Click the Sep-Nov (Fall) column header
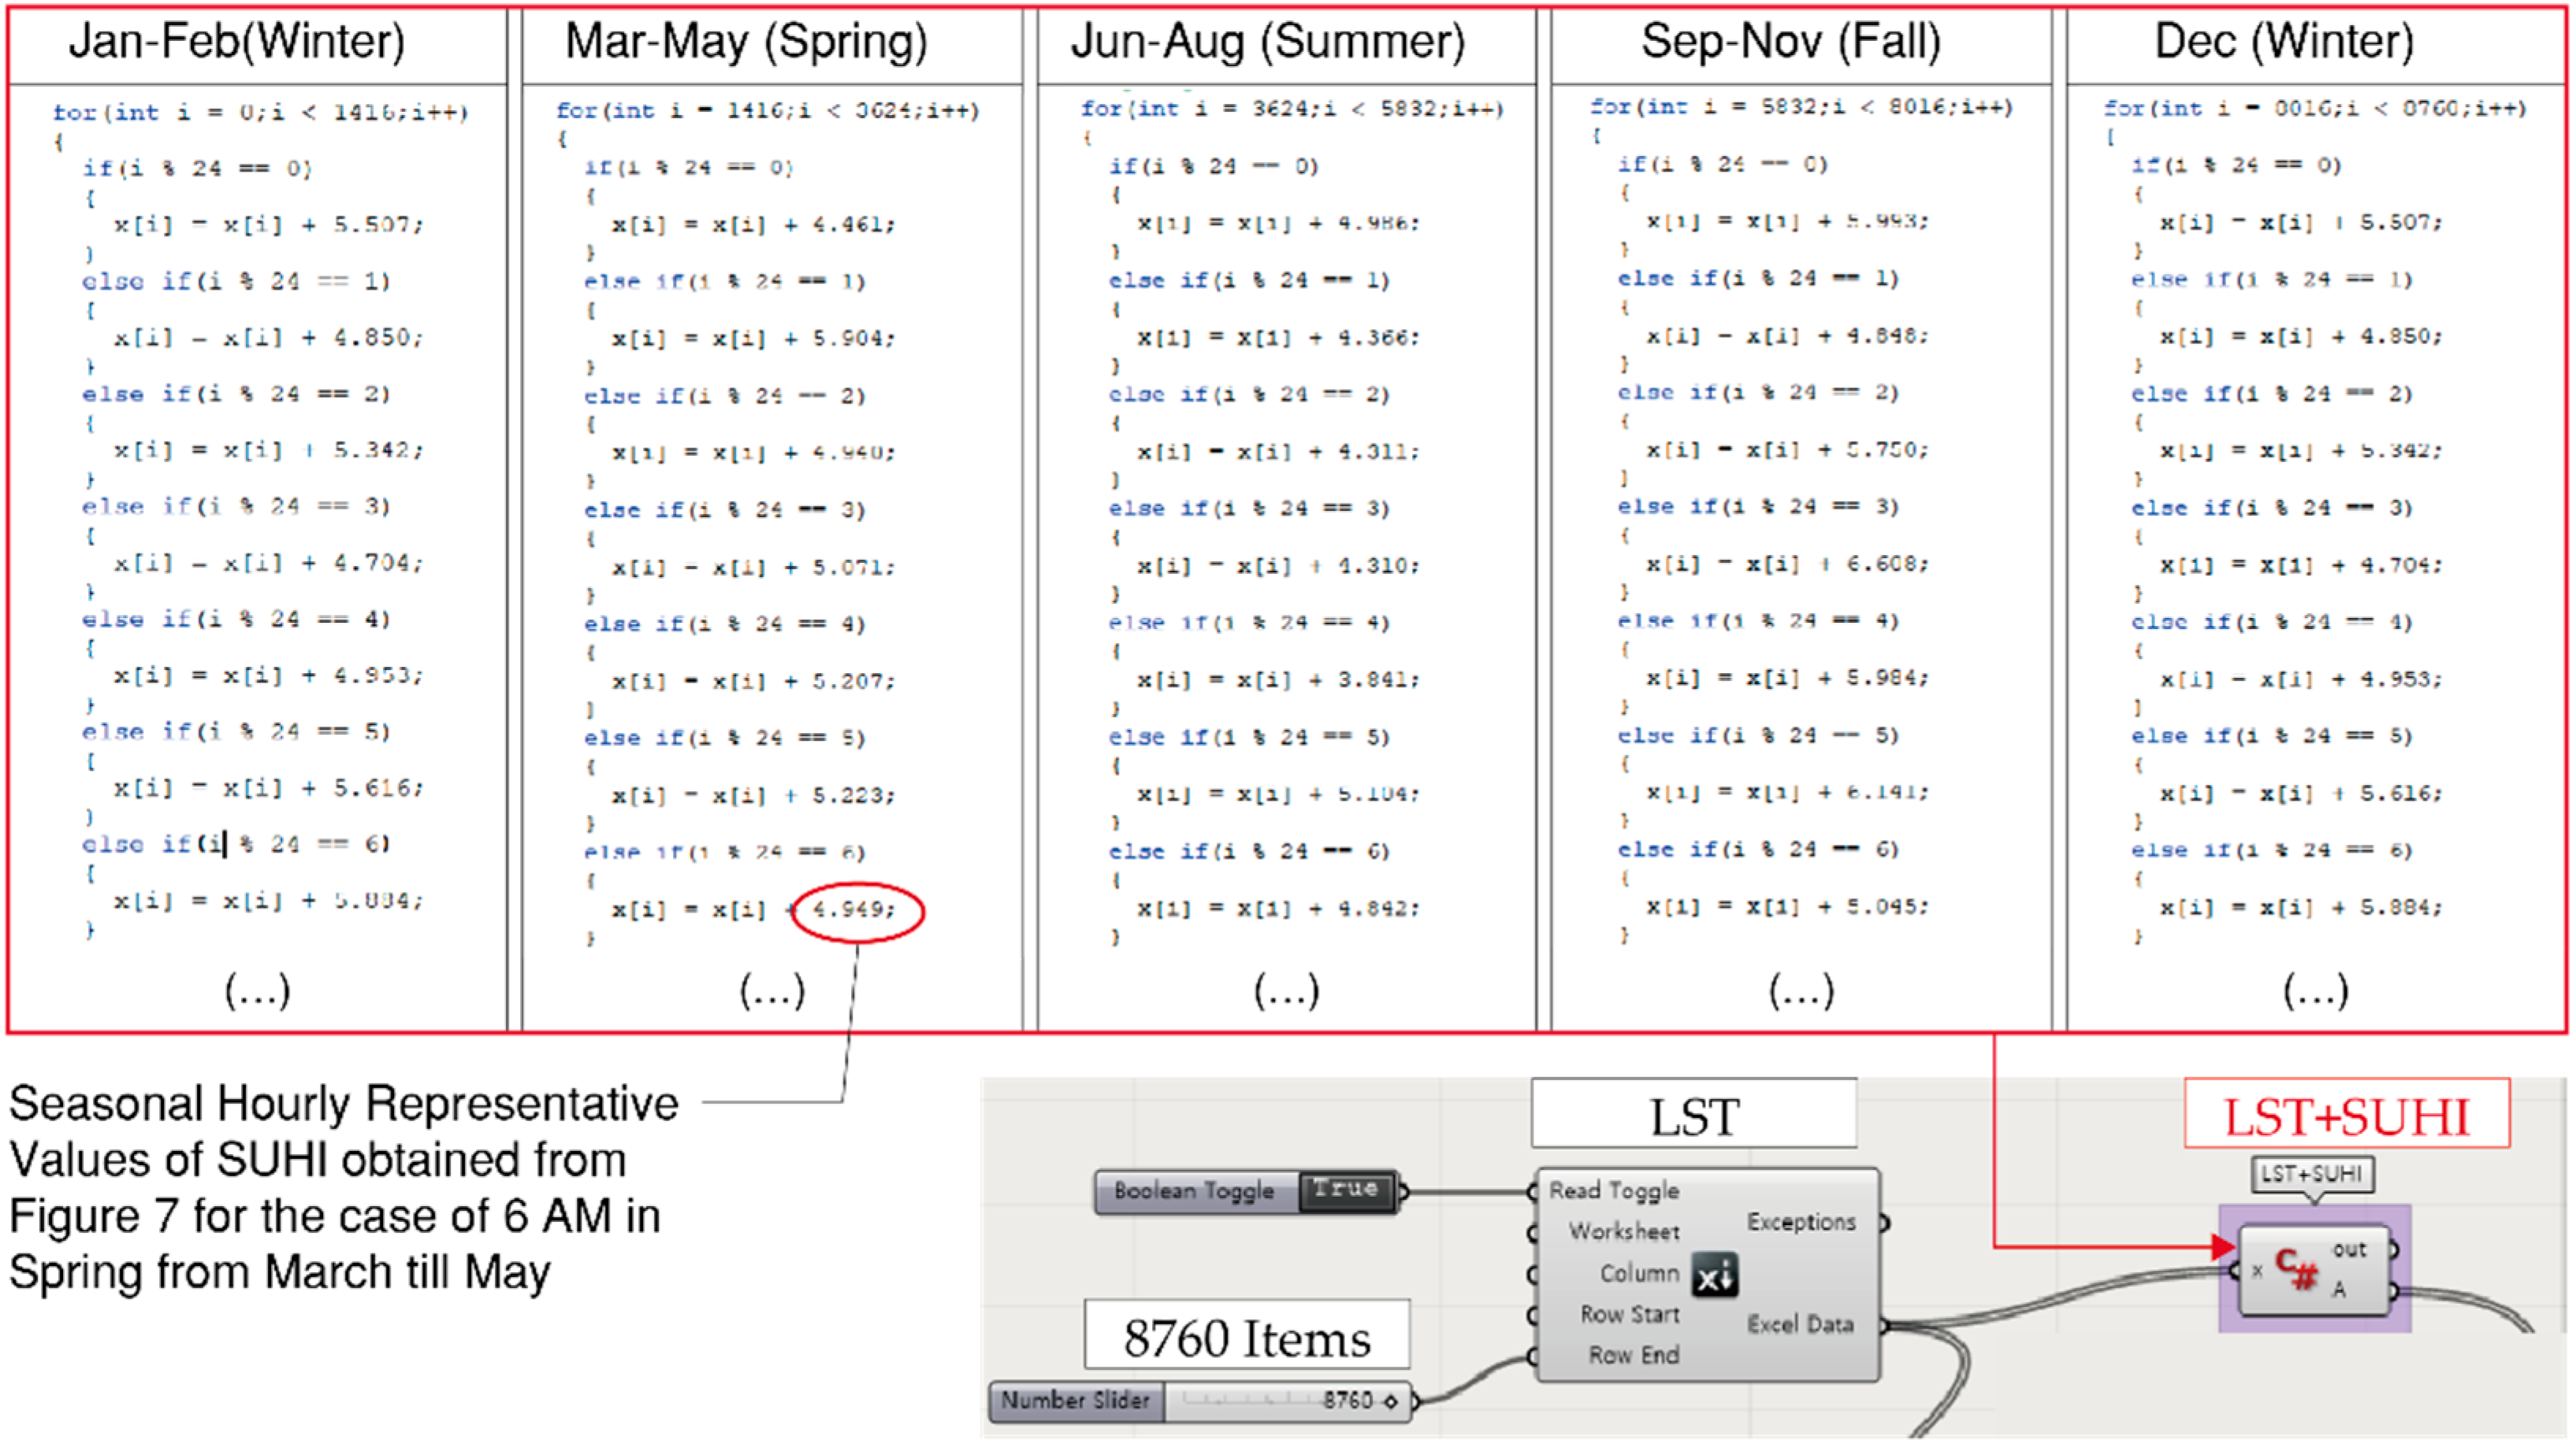The height and width of the screenshot is (1451, 2576). [x=1790, y=42]
